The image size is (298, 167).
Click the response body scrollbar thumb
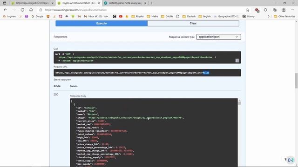pyautogui.click(x=239, y=103)
